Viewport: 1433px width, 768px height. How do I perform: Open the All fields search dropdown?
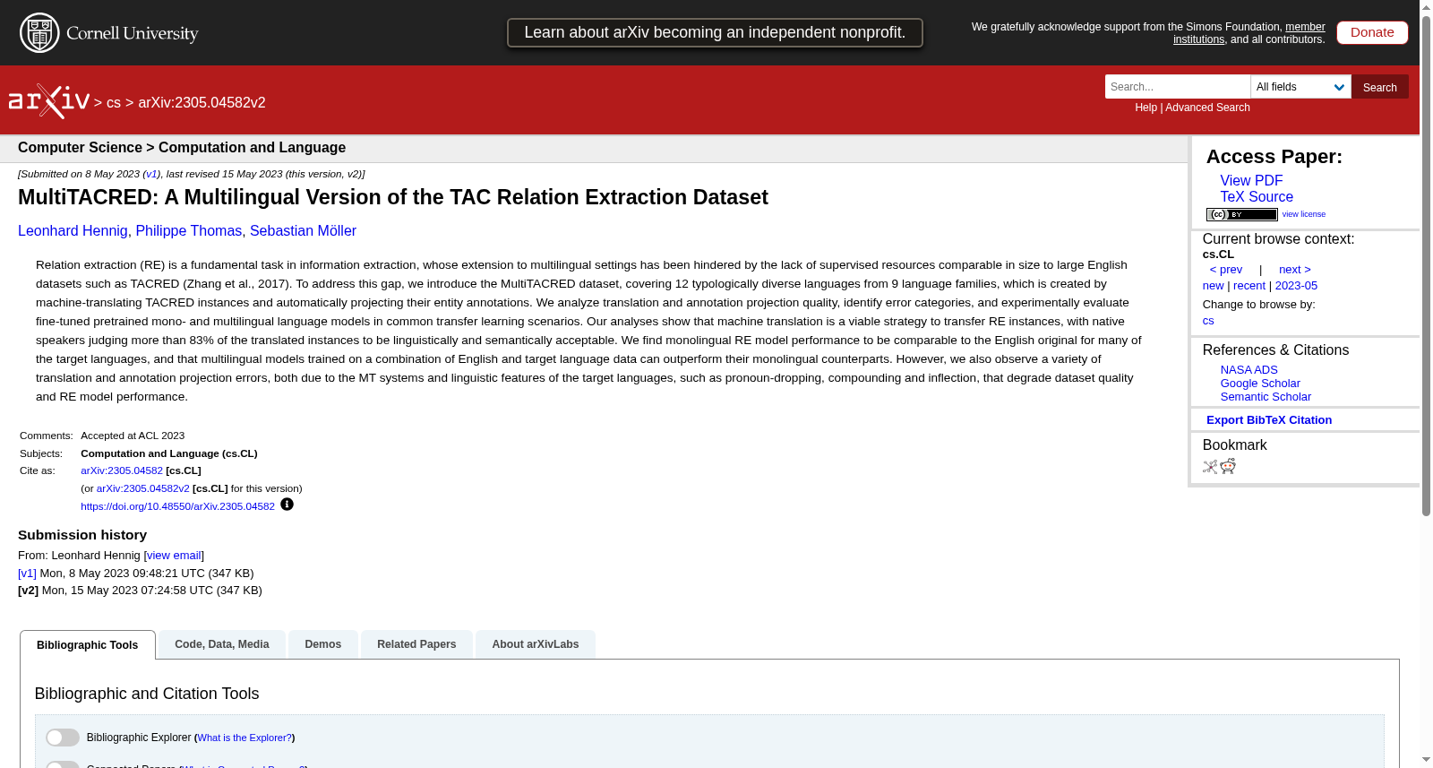(x=1300, y=87)
